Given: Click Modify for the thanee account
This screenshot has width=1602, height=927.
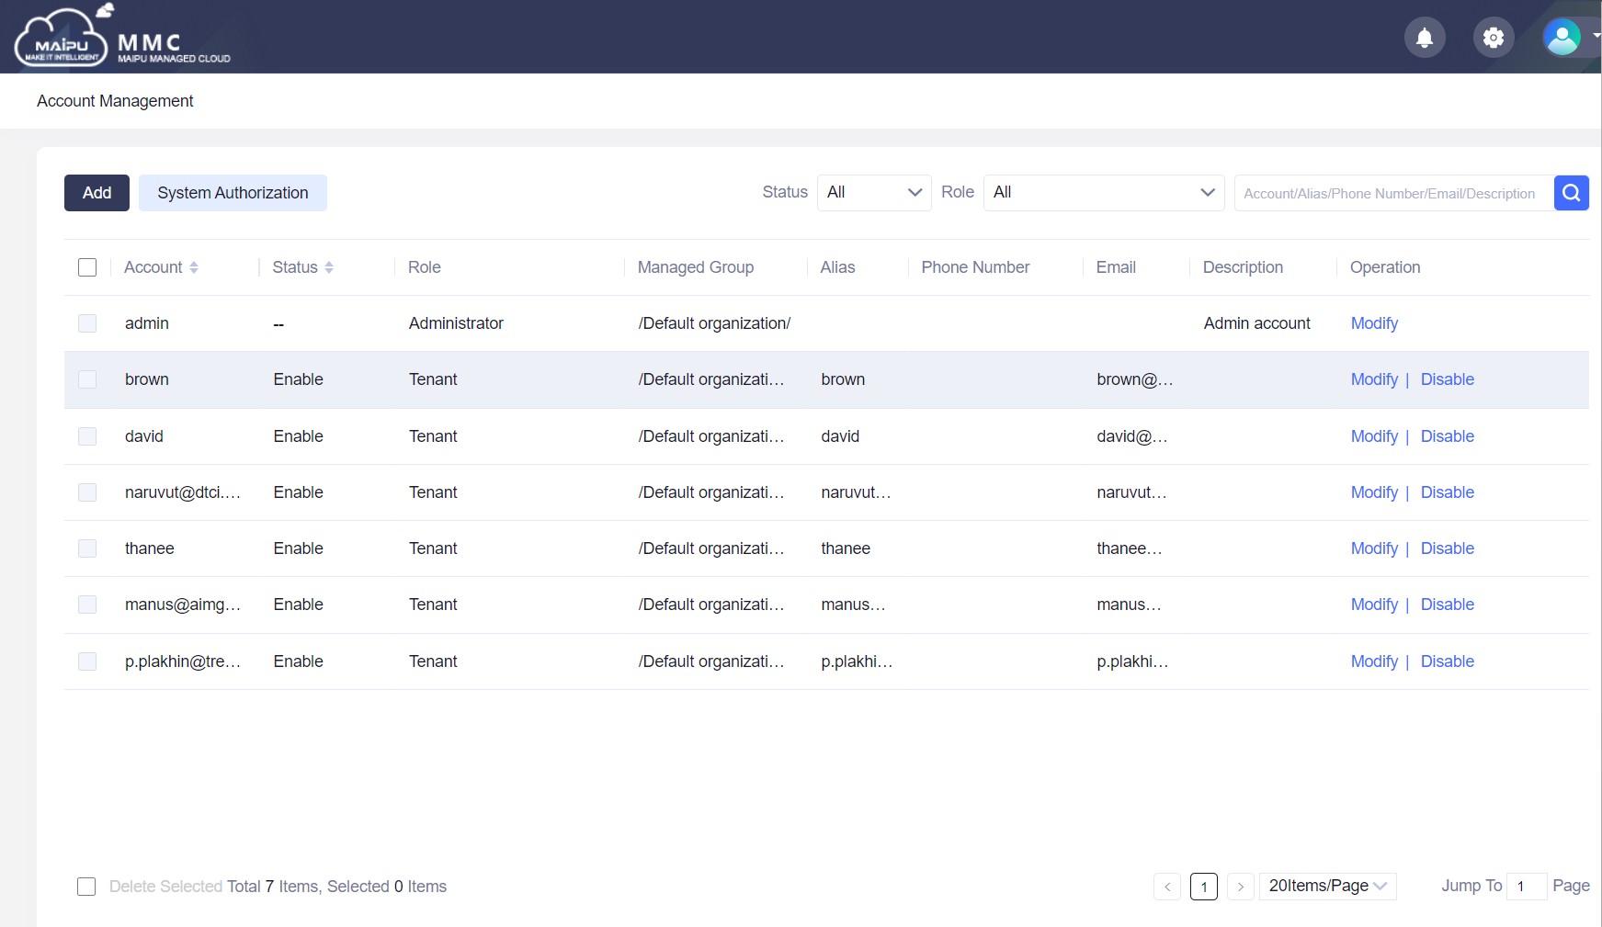Looking at the screenshot, I should (x=1374, y=548).
